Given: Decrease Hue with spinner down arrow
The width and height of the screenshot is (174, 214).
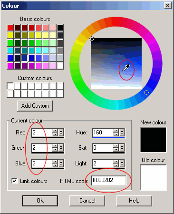Looking at the screenshot, I should tap(116, 134).
